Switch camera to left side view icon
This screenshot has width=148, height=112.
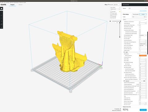(110, 5)
